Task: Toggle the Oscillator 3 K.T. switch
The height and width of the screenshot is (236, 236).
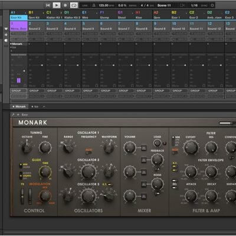Action: pyautogui.click(x=110, y=184)
